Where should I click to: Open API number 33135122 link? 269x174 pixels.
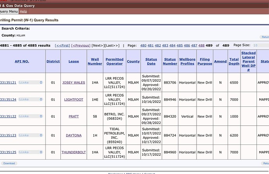coord(8,117)
